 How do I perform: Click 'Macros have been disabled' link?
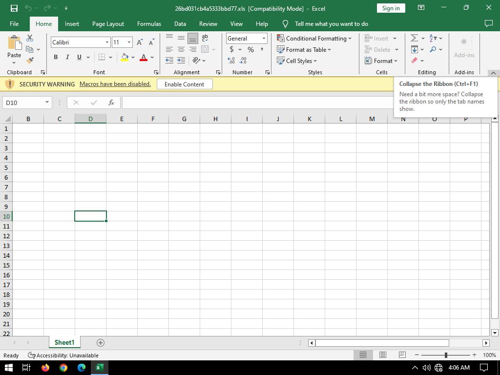coord(115,84)
